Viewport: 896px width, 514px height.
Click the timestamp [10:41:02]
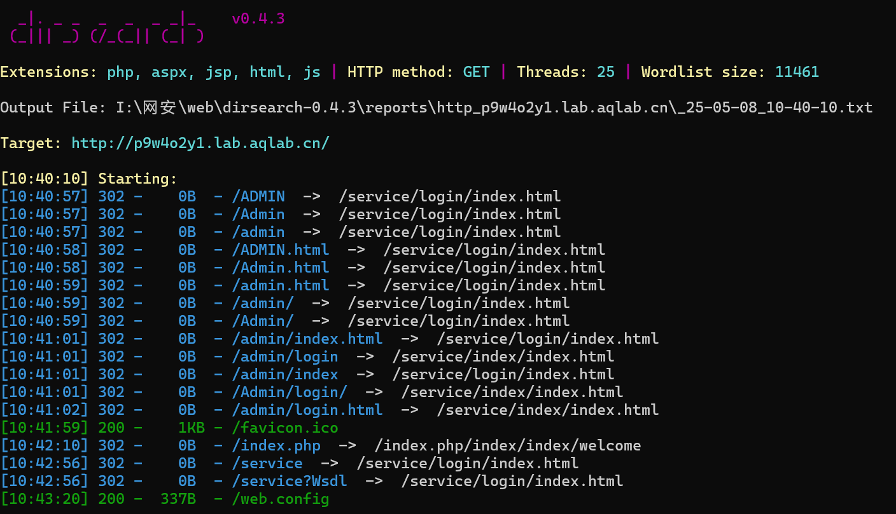click(x=45, y=410)
